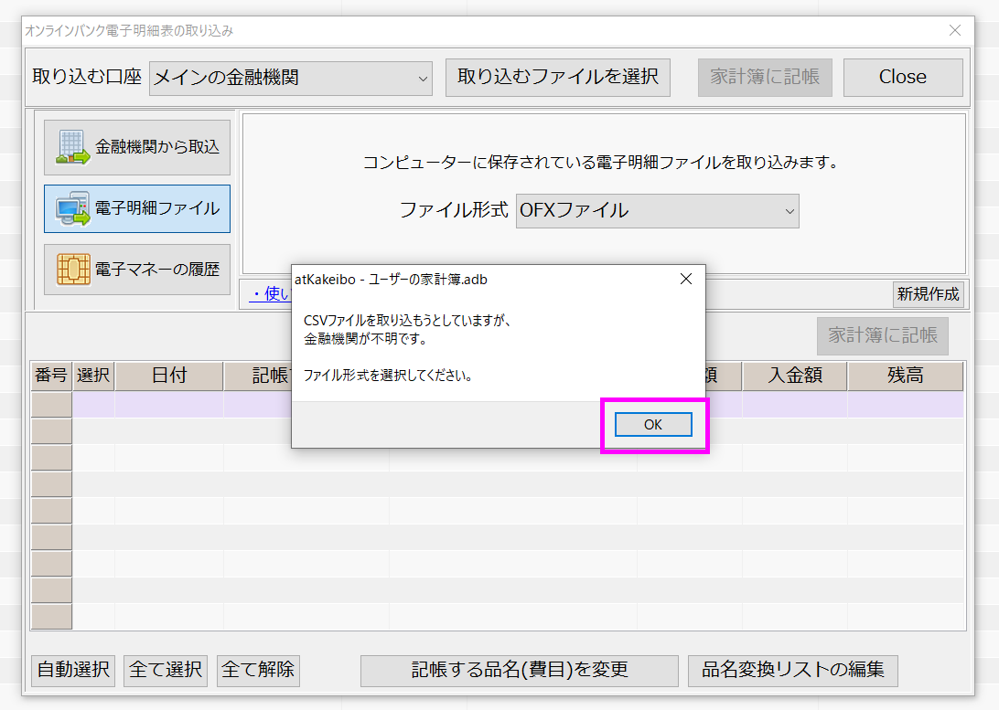
Task: Click the bank building import icon
Action: pos(72,147)
